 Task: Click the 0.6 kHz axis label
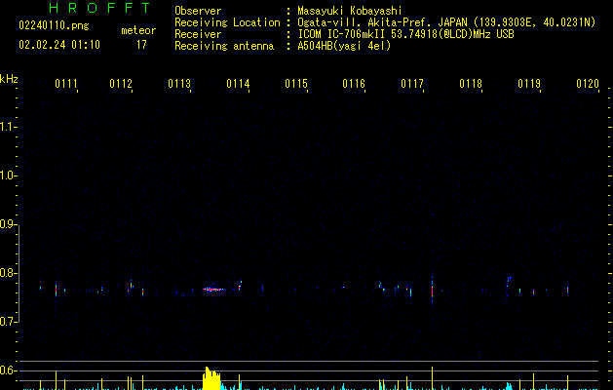click(8, 370)
